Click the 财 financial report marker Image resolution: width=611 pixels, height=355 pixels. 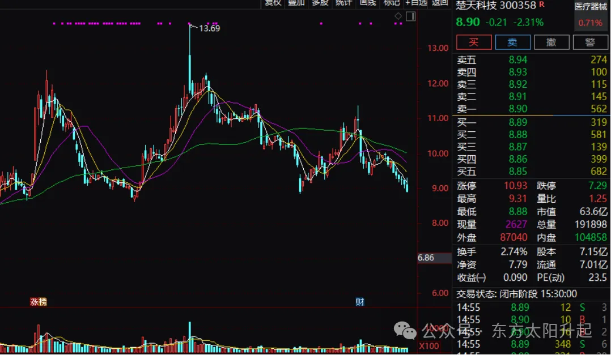(x=360, y=302)
